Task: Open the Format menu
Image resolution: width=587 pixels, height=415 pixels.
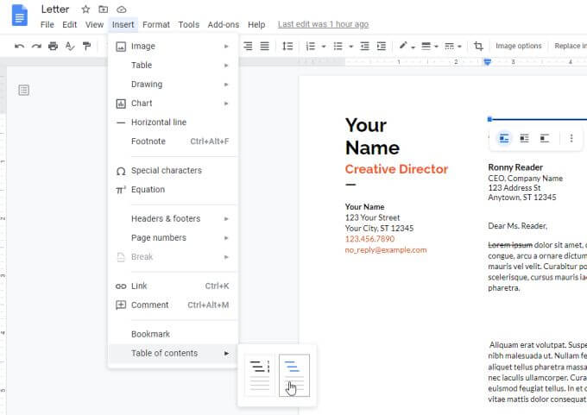Action: [x=156, y=24]
